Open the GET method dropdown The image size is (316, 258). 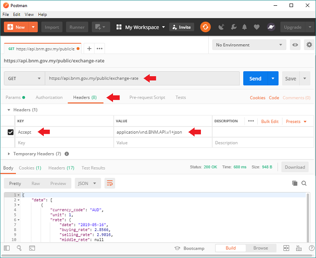point(24,78)
